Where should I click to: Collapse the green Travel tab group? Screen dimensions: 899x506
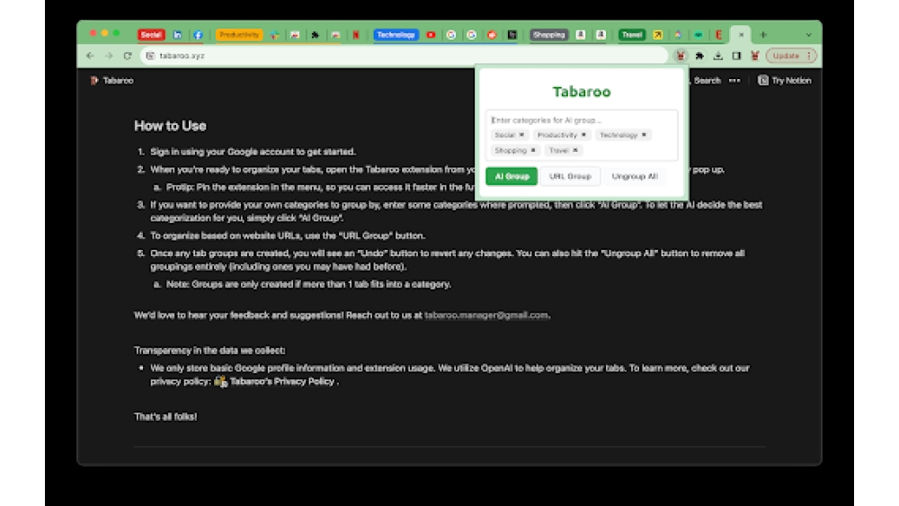(632, 35)
